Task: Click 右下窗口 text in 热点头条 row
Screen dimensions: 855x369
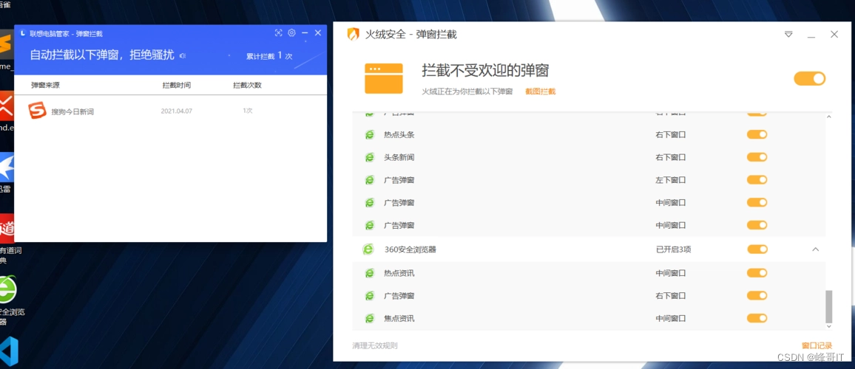Action: click(671, 134)
